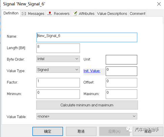The image size is (164, 137).
Task: Focus the signal Name field
Action: [x=87, y=38]
